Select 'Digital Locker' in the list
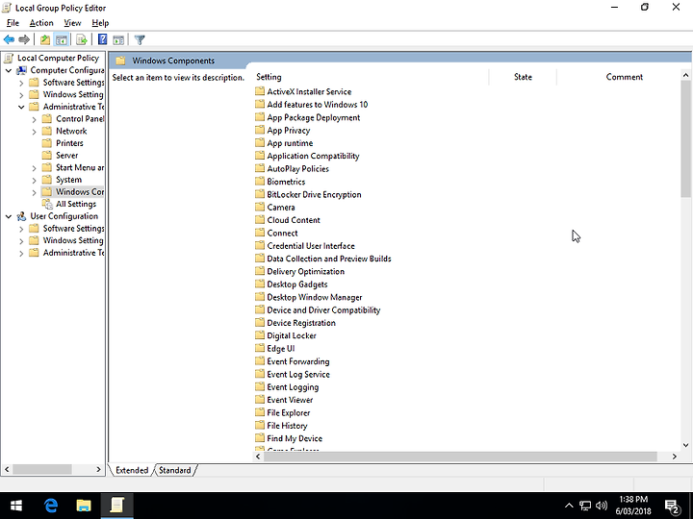This screenshot has width=693, height=519. pos(292,335)
